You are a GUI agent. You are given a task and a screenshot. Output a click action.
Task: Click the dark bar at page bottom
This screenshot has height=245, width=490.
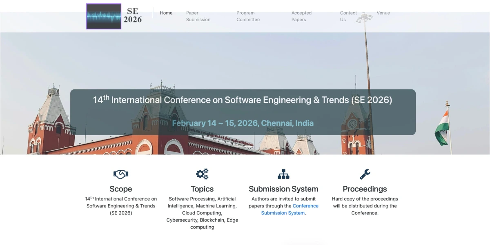(x=304, y=243)
